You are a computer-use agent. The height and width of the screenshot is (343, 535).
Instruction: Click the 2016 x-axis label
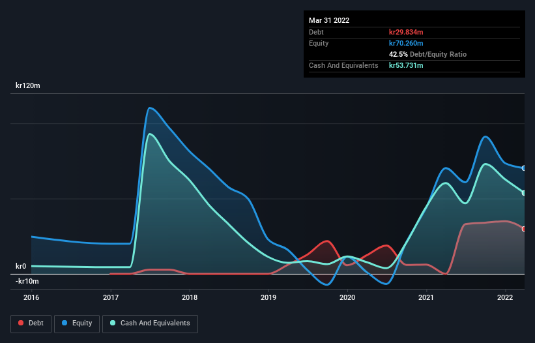pos(31,297)
